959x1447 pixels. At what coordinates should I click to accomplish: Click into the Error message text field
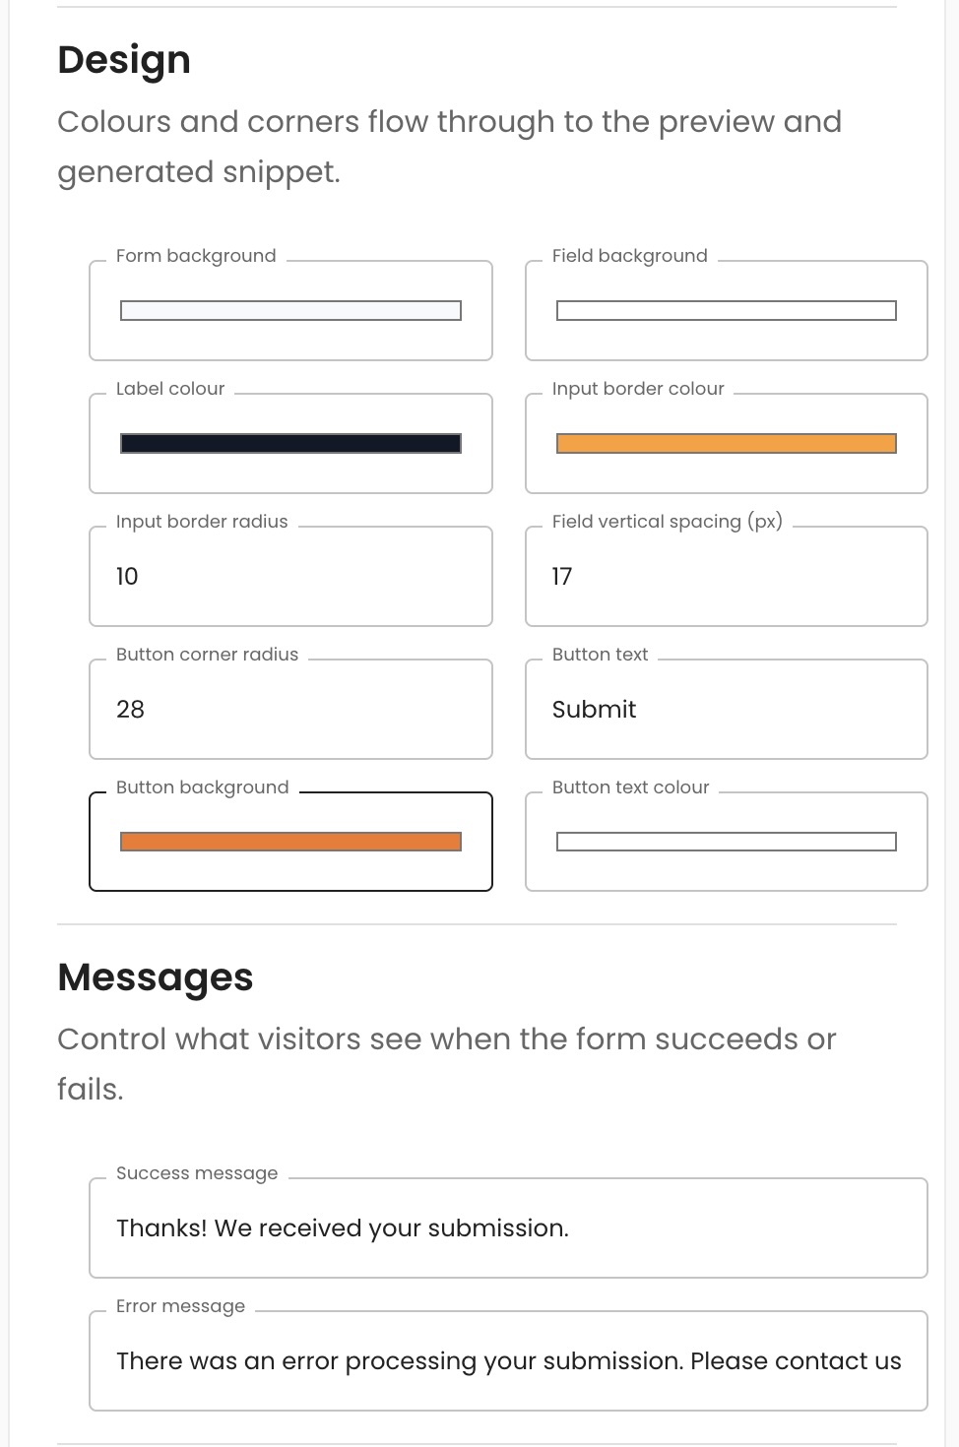point(508,1361)
